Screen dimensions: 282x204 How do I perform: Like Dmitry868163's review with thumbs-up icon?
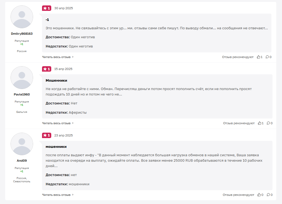pos(258,57)
